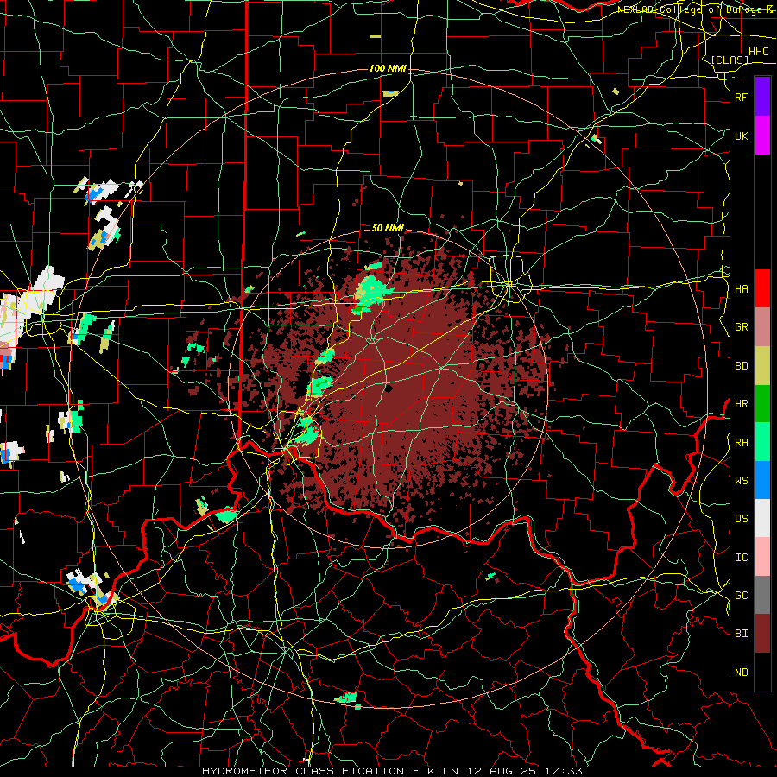Click the purple RF legend color swatch
The height and width of the screenshot is (777, 777).
coord(762,97)
